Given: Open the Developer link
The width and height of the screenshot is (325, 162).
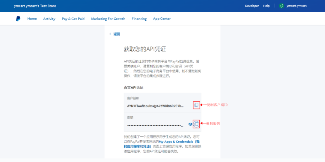Looking at the screenshot, I should click(x=252, y=6).
